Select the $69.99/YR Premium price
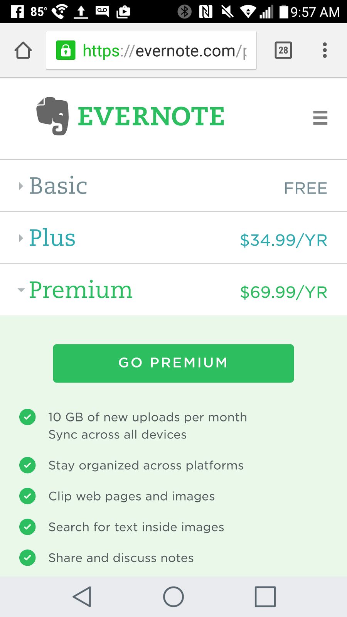Viewport: 347px width, 617px height. pos(283,292)
